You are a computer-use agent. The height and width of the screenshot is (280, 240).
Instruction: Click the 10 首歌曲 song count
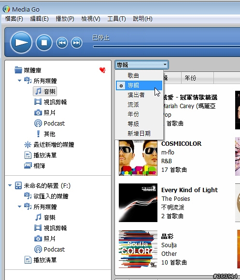(174, 262)
